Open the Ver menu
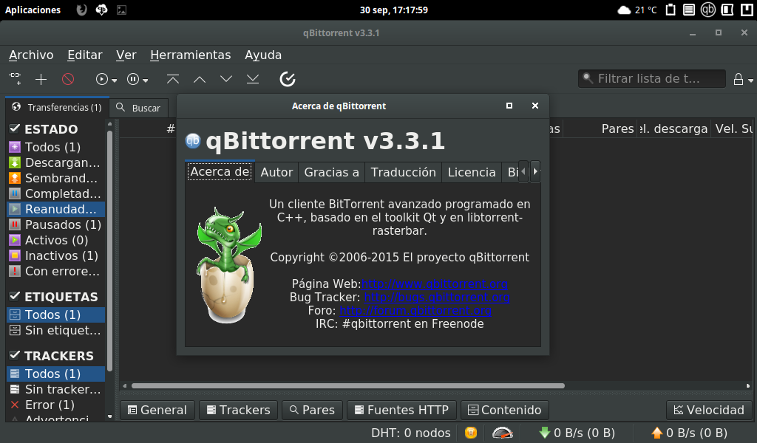Viewport: 757px width, 443px height. click(126, 55)
